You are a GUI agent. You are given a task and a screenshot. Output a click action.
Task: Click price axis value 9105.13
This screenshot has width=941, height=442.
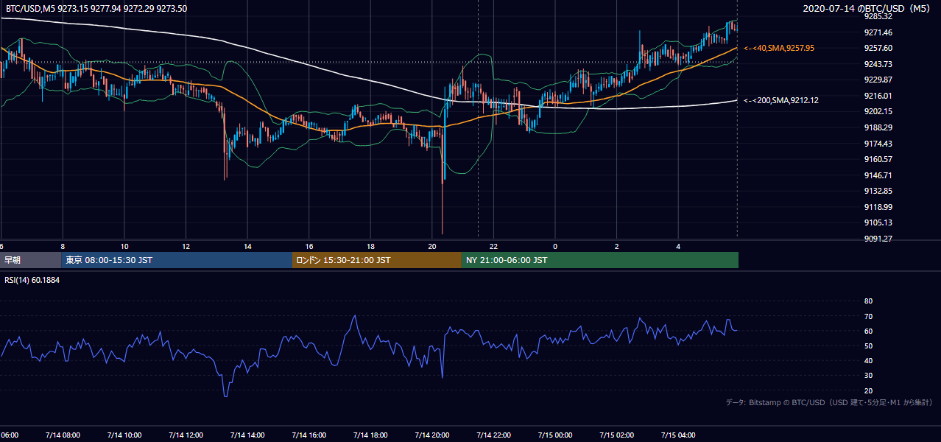(x=878, y=222)
